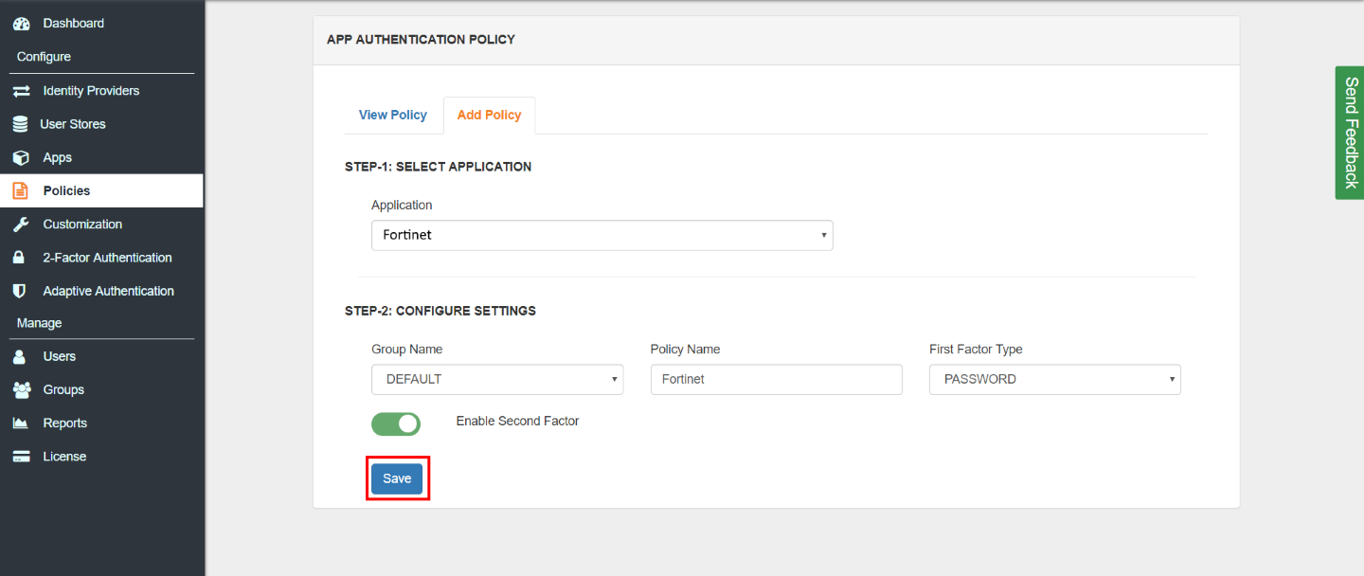Screen dimensions: 1364x576
Task: Click the Application field label
Action: tap(402, 206)
